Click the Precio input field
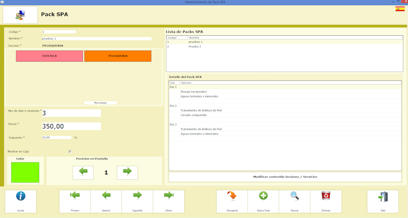 tap(71, 126)
